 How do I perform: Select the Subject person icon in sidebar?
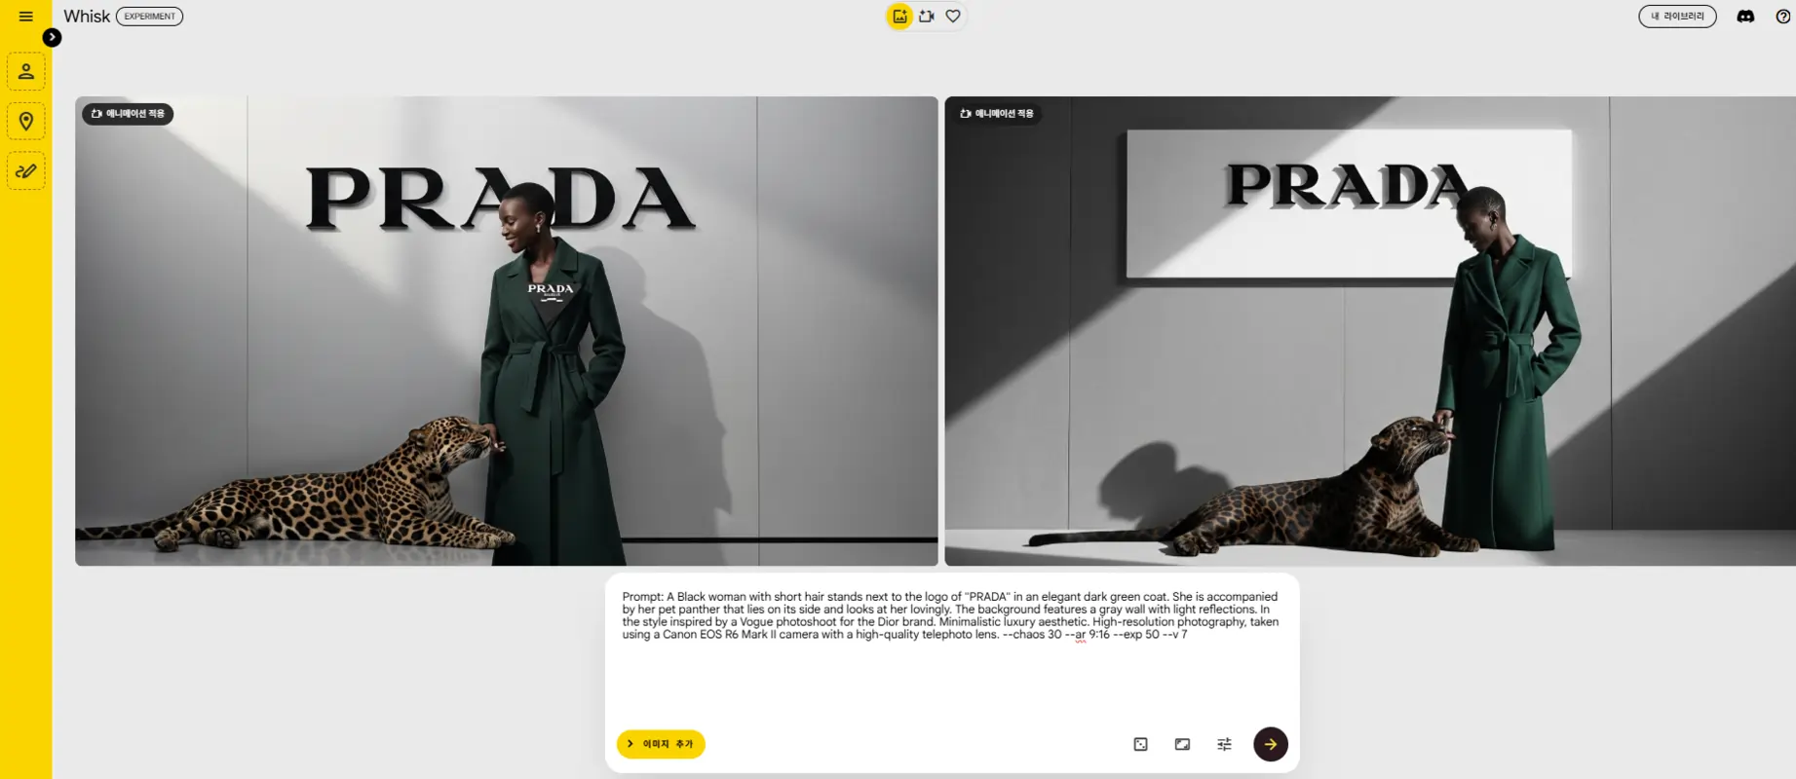tap(26, 71)
